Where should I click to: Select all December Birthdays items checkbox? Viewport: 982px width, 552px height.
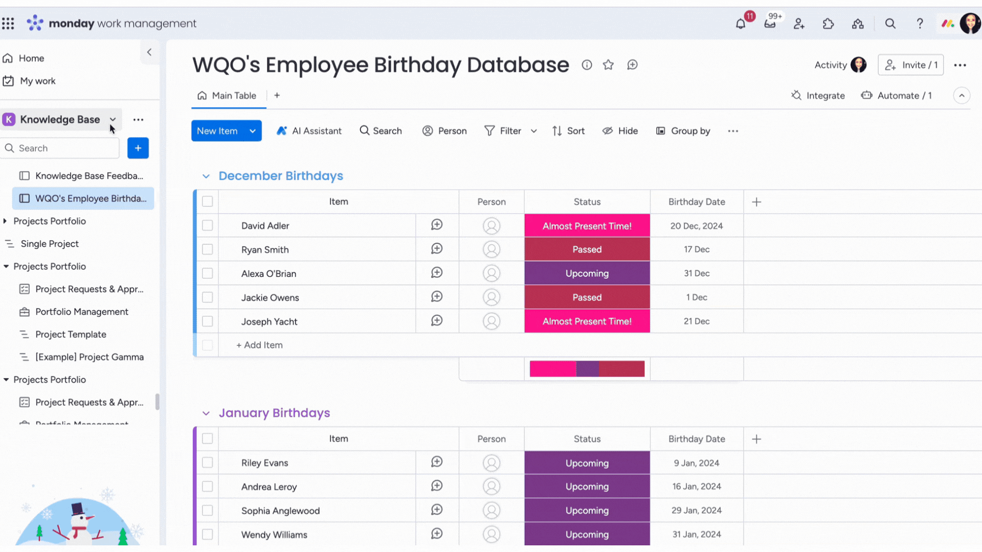point(207,201)
